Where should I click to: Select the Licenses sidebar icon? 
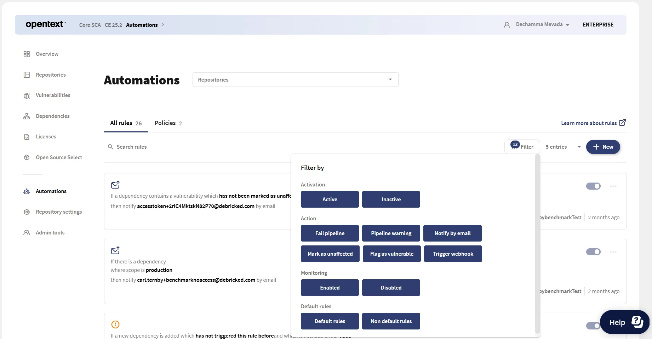(27, 136)
